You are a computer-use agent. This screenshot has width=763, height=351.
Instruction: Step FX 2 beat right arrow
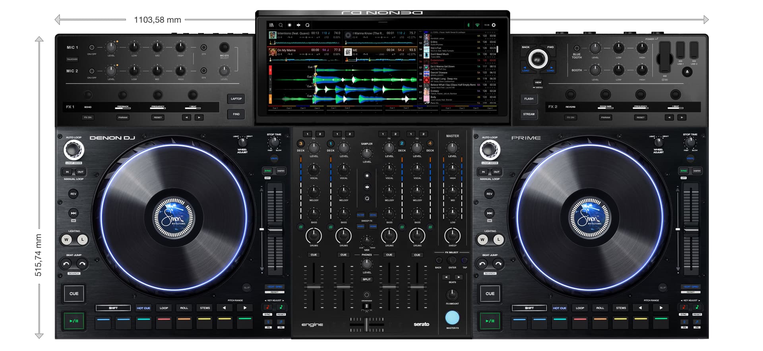[682, 118]
